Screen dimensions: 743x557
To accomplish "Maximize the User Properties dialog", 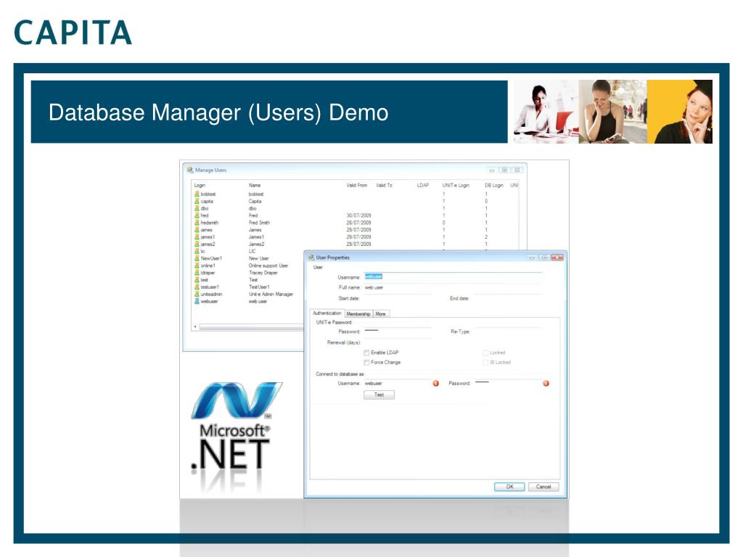I will 544,257.
